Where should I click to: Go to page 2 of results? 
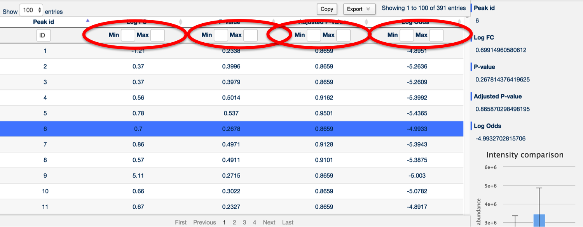pyautogui.click(x=234, y=222)
